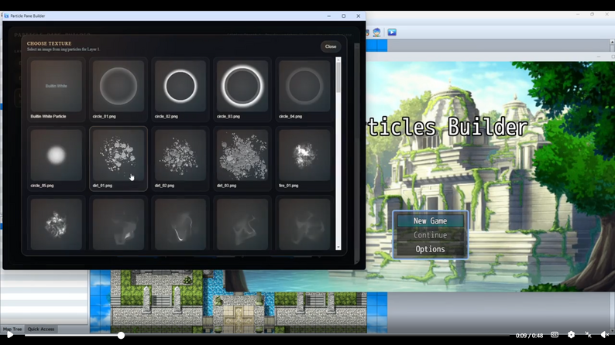Image resolution: width=615 pixels, height=345 pixels.
Task: Select Continue in the title menu
Action: tap(430, 235)
